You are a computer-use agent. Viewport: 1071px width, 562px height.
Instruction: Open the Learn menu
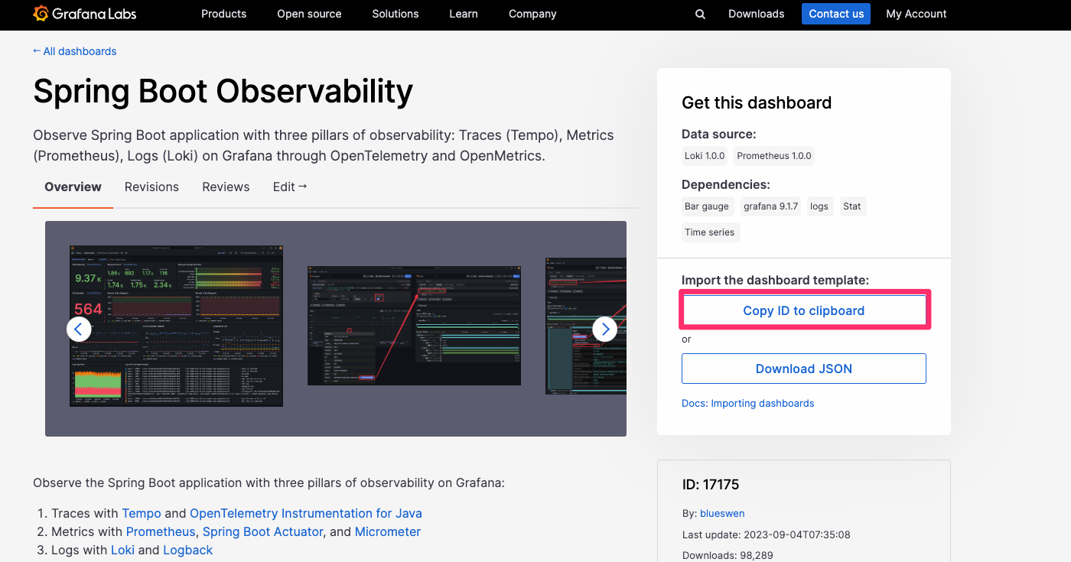(x=464, y=14)
